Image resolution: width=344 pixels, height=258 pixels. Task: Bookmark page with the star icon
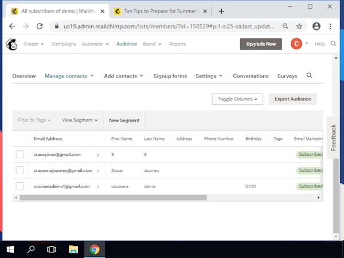click(x=299, y=26)
